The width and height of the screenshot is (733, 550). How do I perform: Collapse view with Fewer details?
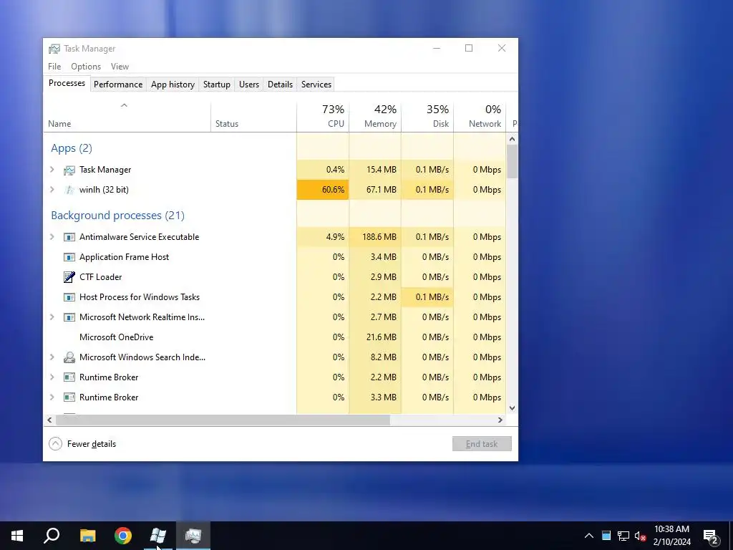pos(83,444)
